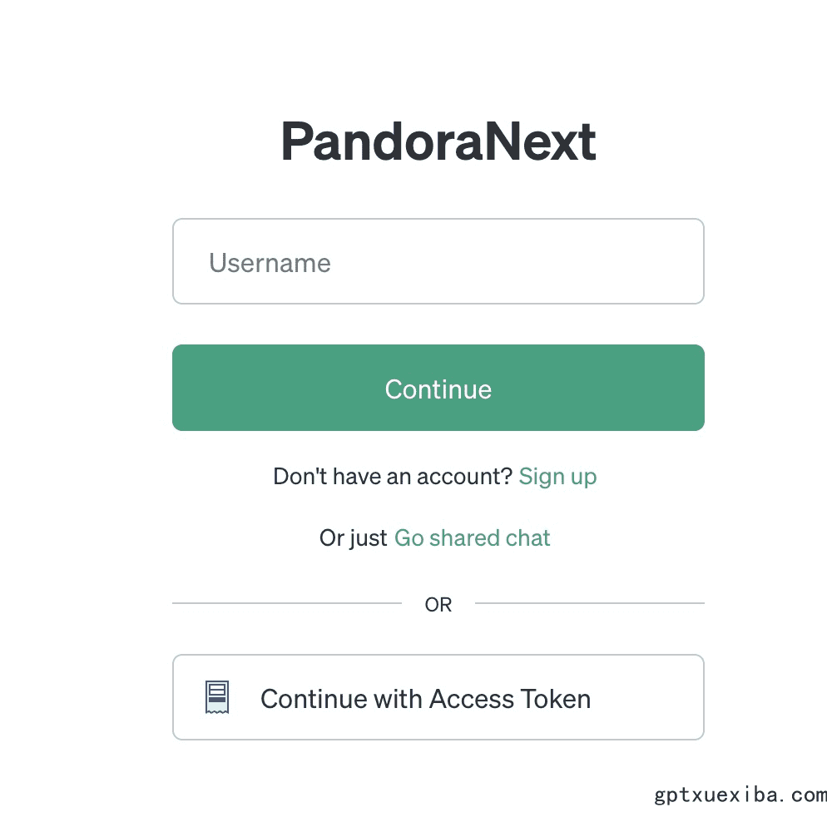Click the "Don't have an account?" text
Screen dimensions: 827x822
pos(393,477)
